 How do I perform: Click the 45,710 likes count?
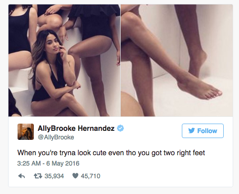coord(90,176)
